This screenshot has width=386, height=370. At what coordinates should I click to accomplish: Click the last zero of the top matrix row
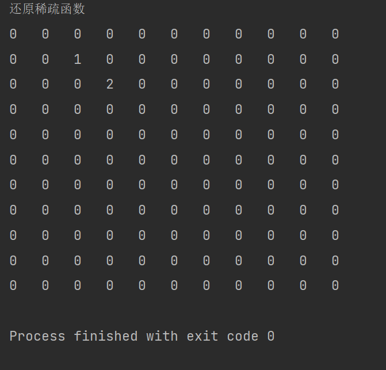point(335,35)
